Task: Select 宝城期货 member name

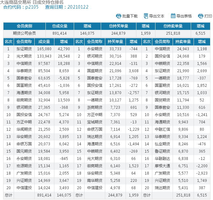Action: [x=95, y=122]
